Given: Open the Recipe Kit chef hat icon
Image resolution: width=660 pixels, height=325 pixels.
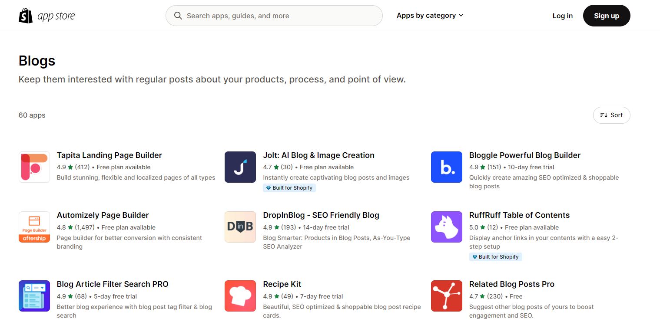Looking at the screenshot, I should tap(240, 296).
